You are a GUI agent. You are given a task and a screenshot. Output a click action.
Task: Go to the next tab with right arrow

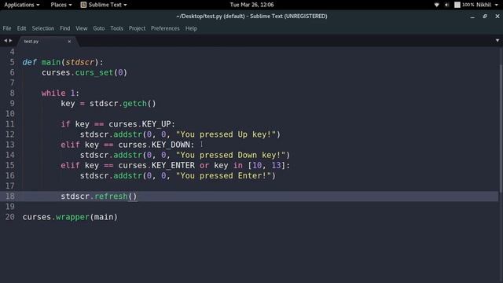point(10,41)
